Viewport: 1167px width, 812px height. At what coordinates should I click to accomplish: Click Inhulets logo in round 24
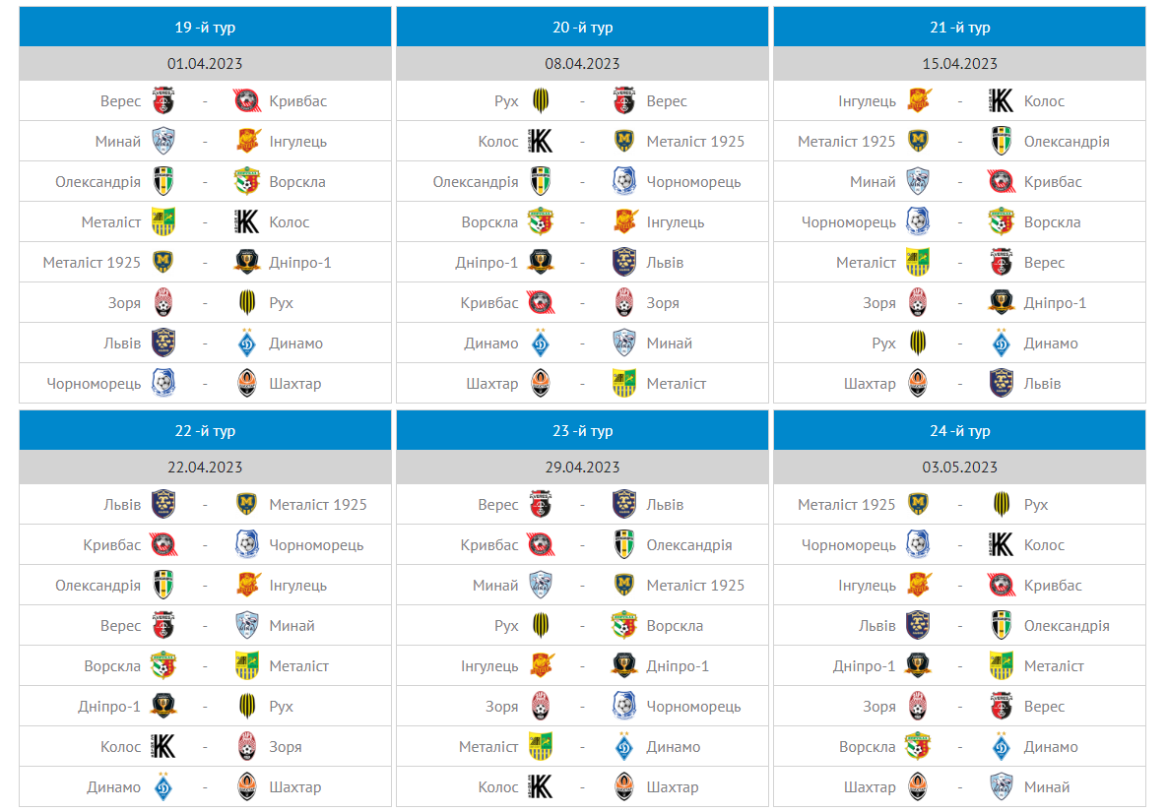point(918,586)
